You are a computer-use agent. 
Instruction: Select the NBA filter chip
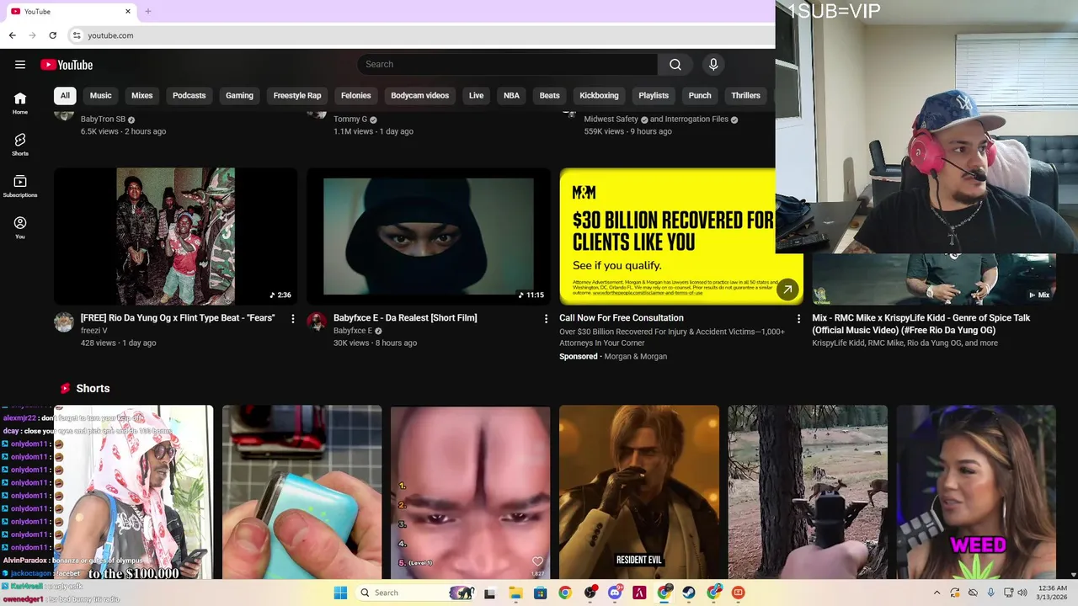511,95
